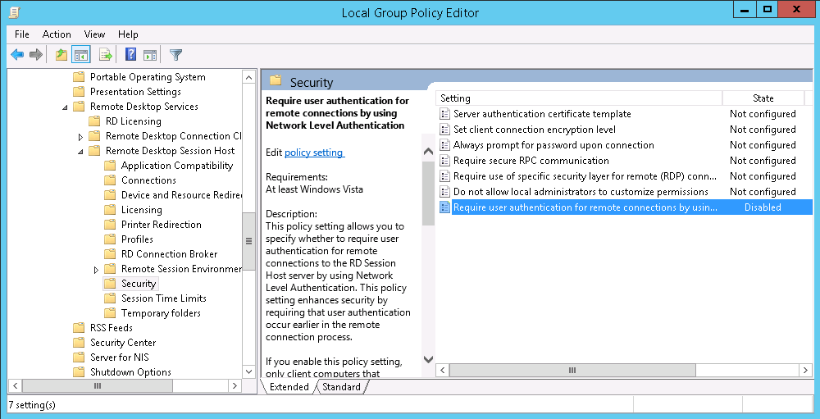The height and width of the screenshot is (419, 820).
Task: Open Filter Options funnel icon
Action: 175,54
